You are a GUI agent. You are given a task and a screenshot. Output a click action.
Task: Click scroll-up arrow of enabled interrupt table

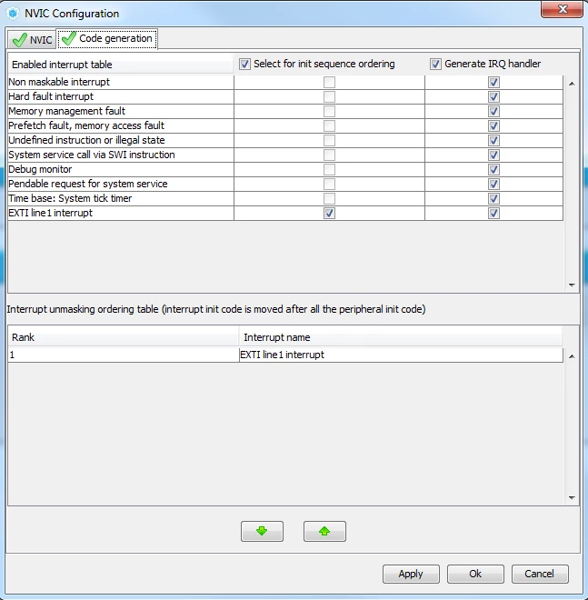click(572, 84)
